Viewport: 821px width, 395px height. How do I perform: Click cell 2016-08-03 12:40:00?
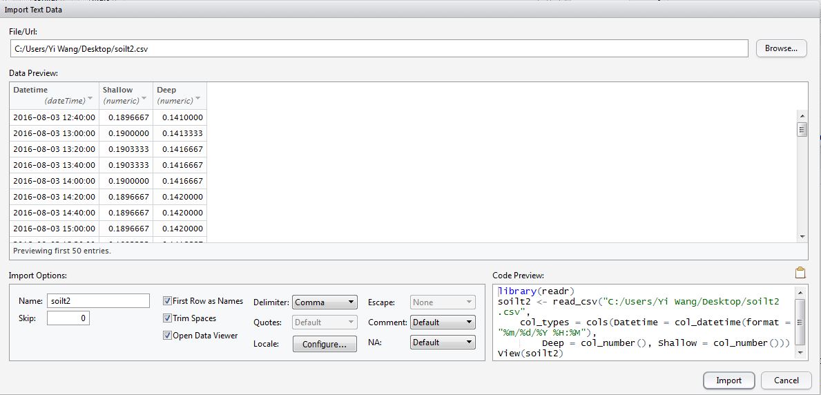[x=55, y=117]
